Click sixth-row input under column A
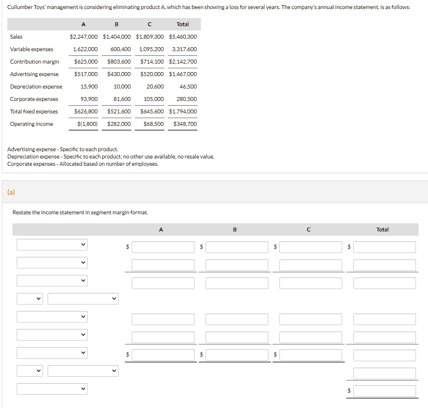Screen dimensions: 428x408 pos(163,337)
